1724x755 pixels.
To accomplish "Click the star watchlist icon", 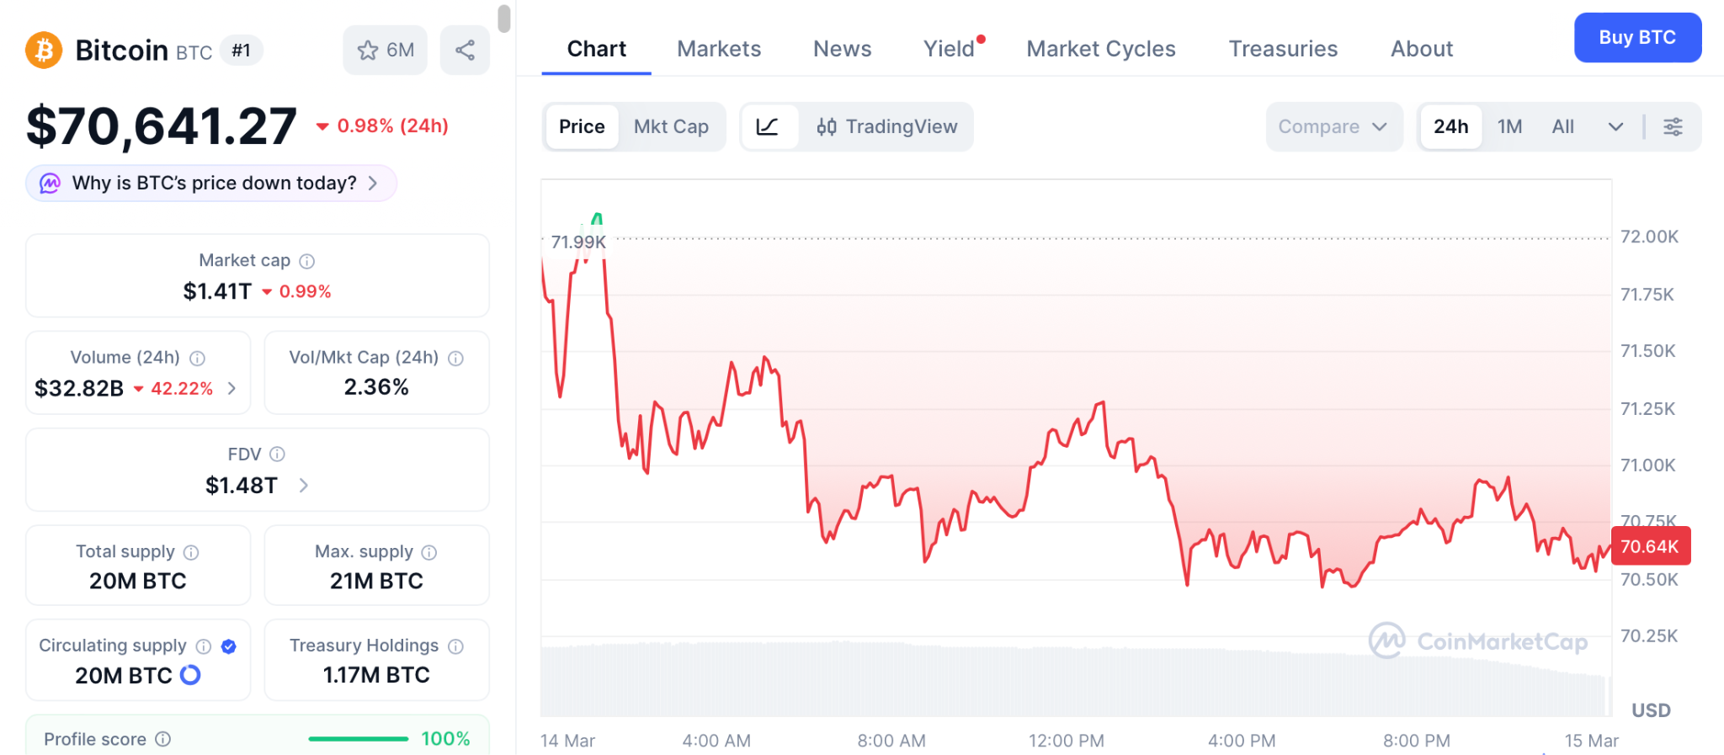I will click(x=368, y=51).
